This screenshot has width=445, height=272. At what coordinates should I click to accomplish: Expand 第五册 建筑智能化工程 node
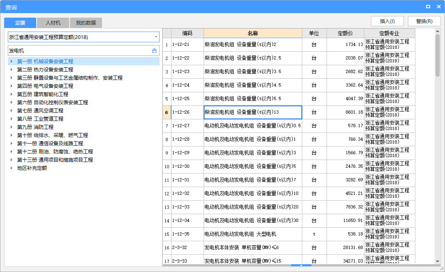[x=12, y=94]
